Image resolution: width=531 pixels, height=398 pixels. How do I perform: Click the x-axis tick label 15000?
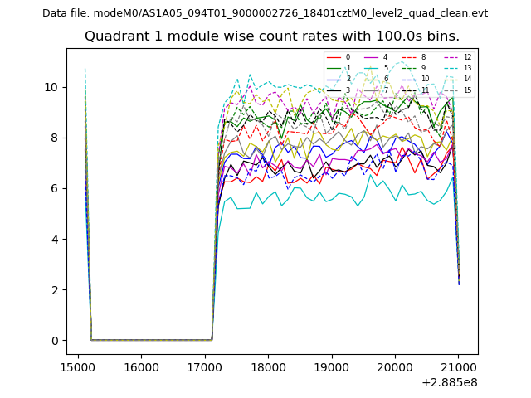click(x=78, y=368)
